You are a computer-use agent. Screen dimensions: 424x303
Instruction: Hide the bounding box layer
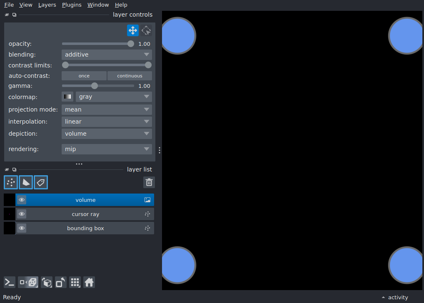click(x=22, y=228)
